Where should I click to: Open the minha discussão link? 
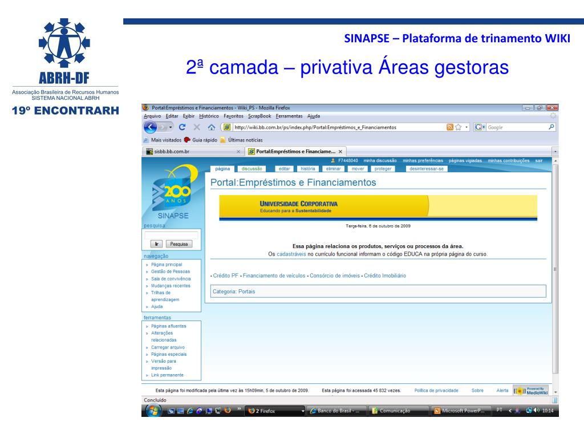coord(380,160)
